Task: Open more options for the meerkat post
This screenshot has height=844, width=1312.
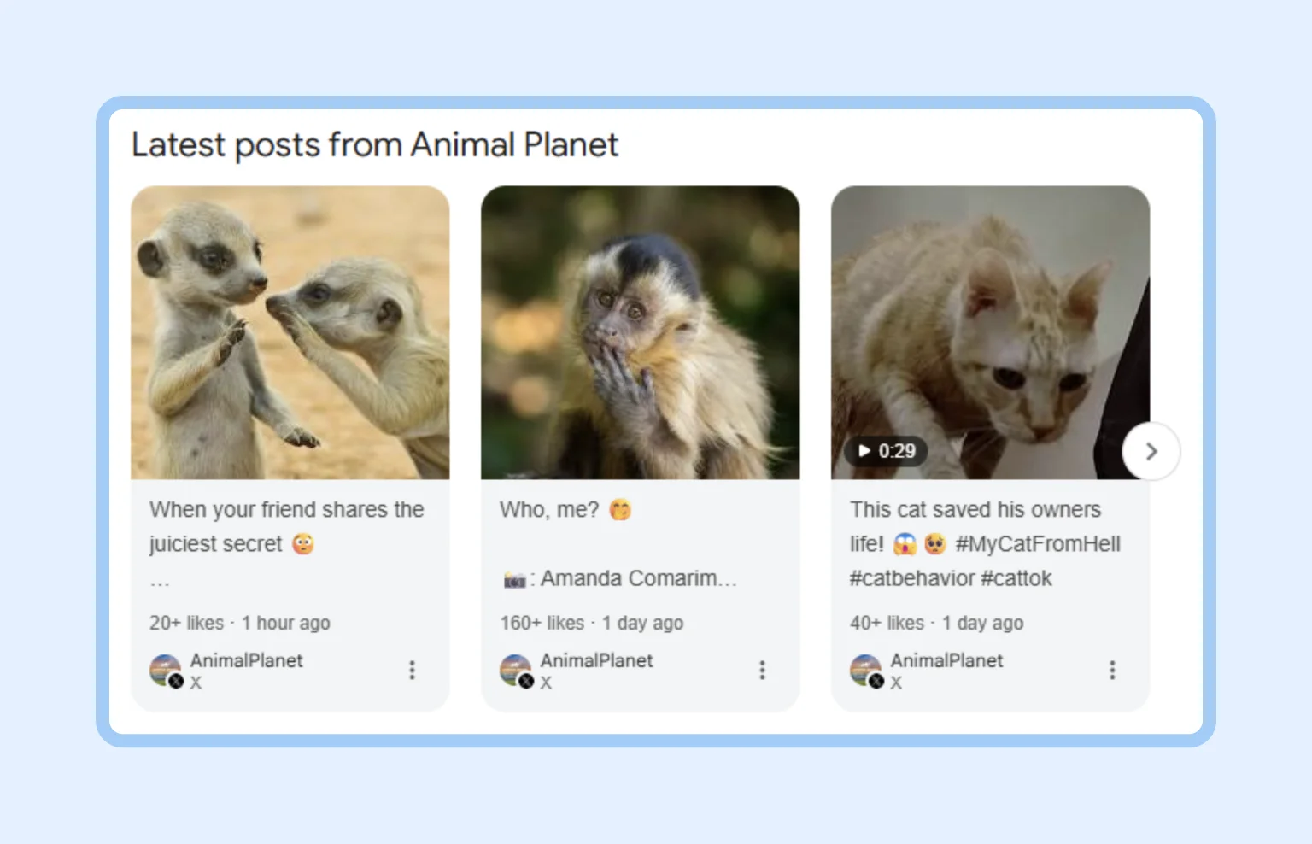Action: [x=412, y=671]
